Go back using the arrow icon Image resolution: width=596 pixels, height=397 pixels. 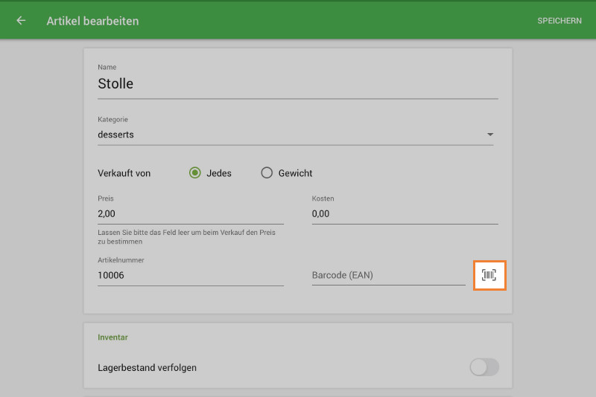21,21
